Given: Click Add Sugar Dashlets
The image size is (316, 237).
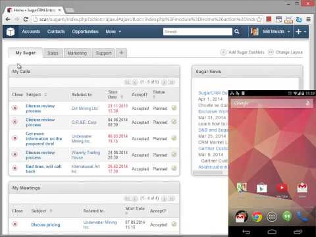Looking at the screenshot, I should tap(242, 52).
